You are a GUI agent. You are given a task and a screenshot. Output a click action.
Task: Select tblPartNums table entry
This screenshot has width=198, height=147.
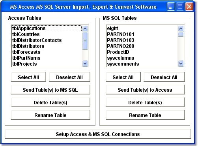click(x=47, y=58)
